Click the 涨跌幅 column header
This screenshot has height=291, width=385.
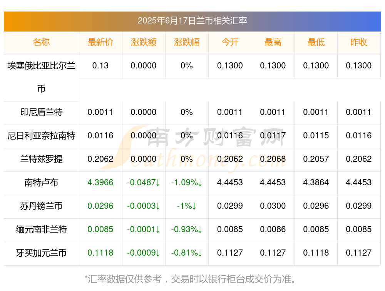[187, 42]
